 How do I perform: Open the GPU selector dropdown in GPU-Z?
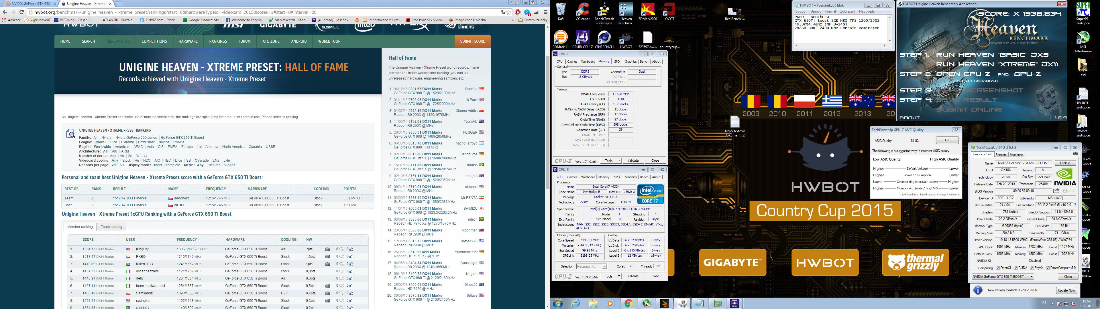[1003, 277]
